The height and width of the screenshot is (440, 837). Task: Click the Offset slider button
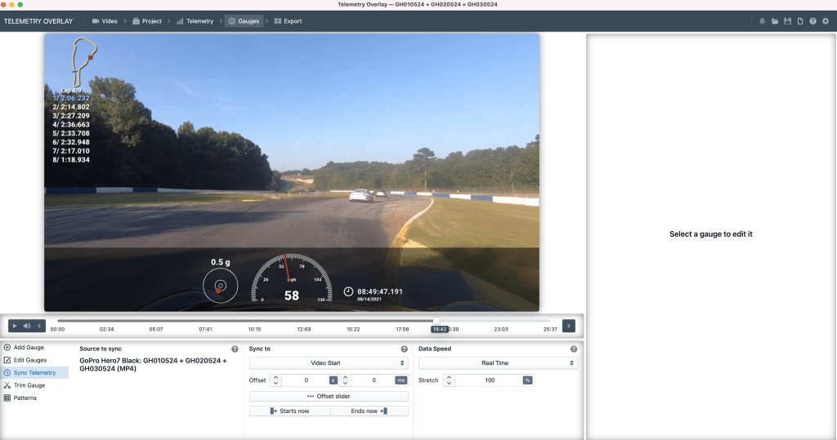[328, 396]
